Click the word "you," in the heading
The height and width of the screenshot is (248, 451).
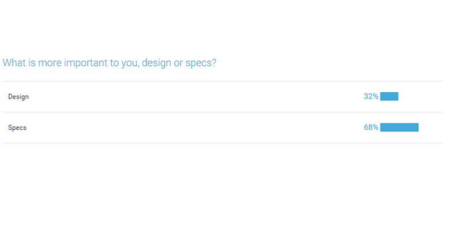[130, 63]
